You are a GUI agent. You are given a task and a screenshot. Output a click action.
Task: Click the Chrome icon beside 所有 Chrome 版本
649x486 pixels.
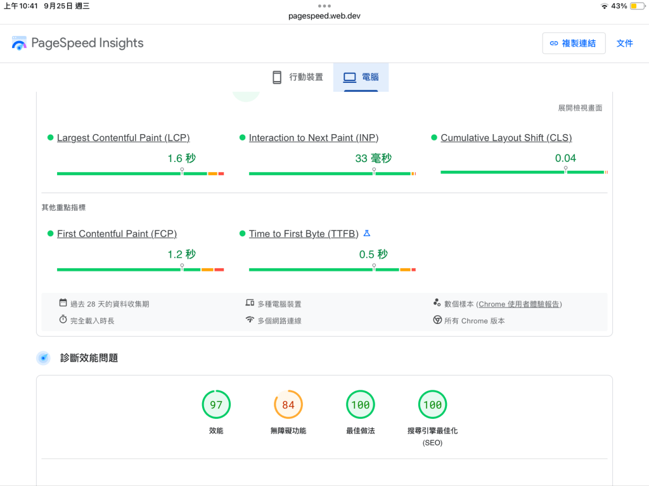(x=437, y=320)
